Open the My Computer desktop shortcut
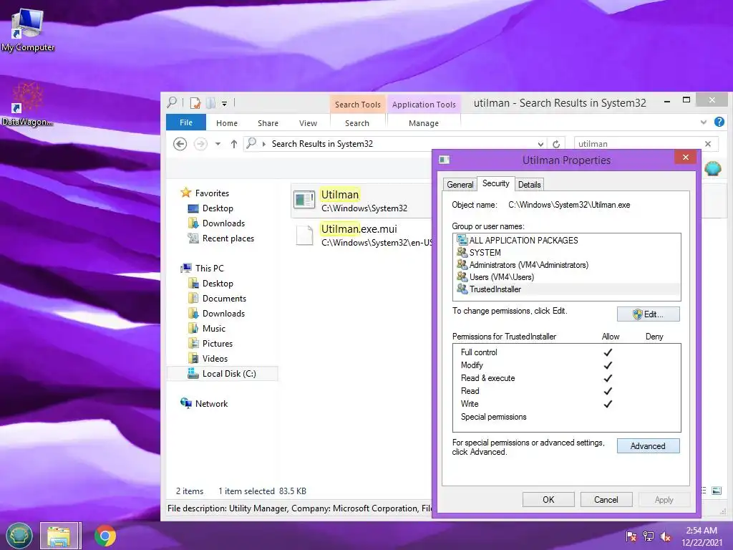733x550 pixels. coord(27,30)
